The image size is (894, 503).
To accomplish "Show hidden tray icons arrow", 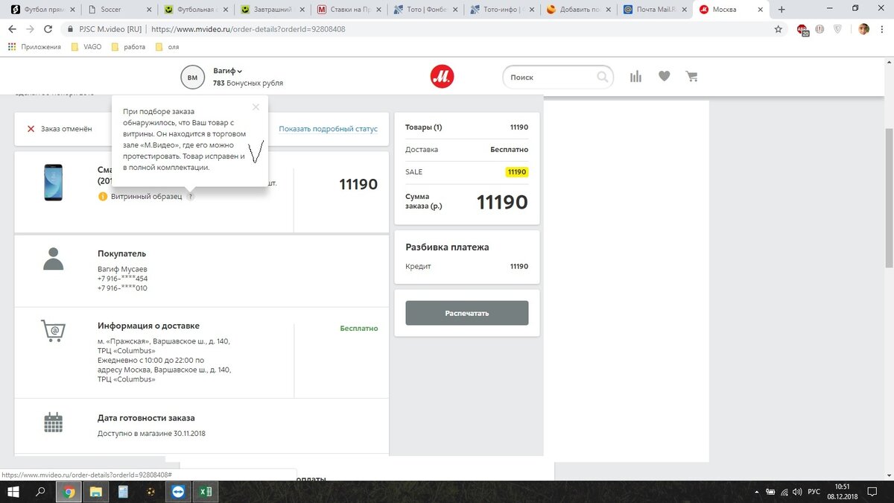I will (x=757, y=492).
